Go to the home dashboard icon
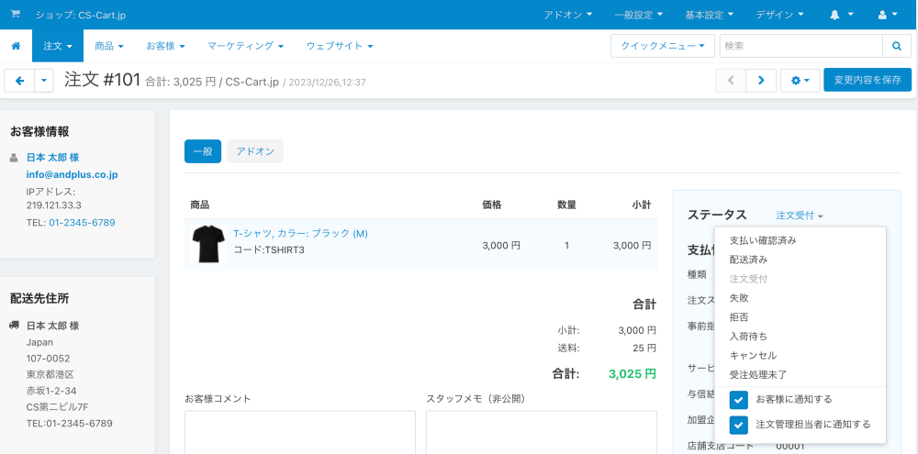 (16, 45)
